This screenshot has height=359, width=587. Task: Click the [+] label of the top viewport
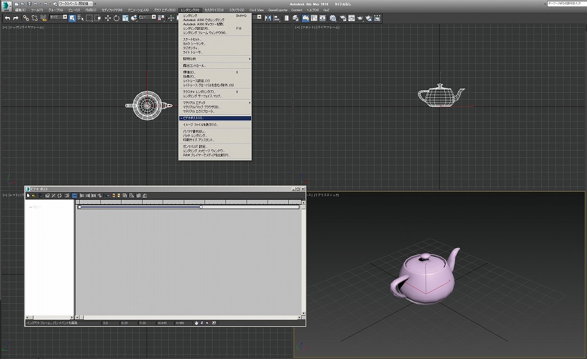click(5, 28)
